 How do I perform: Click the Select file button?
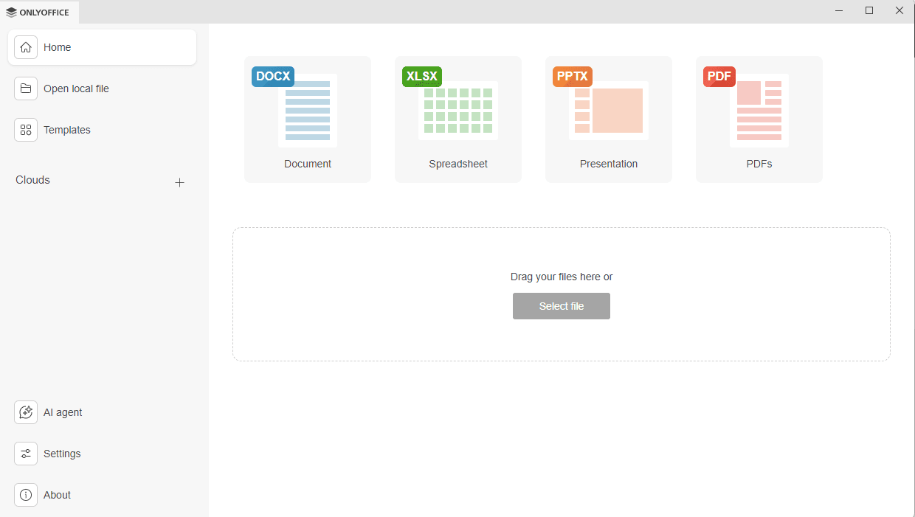pyautogui.click(x=561, y=305)
